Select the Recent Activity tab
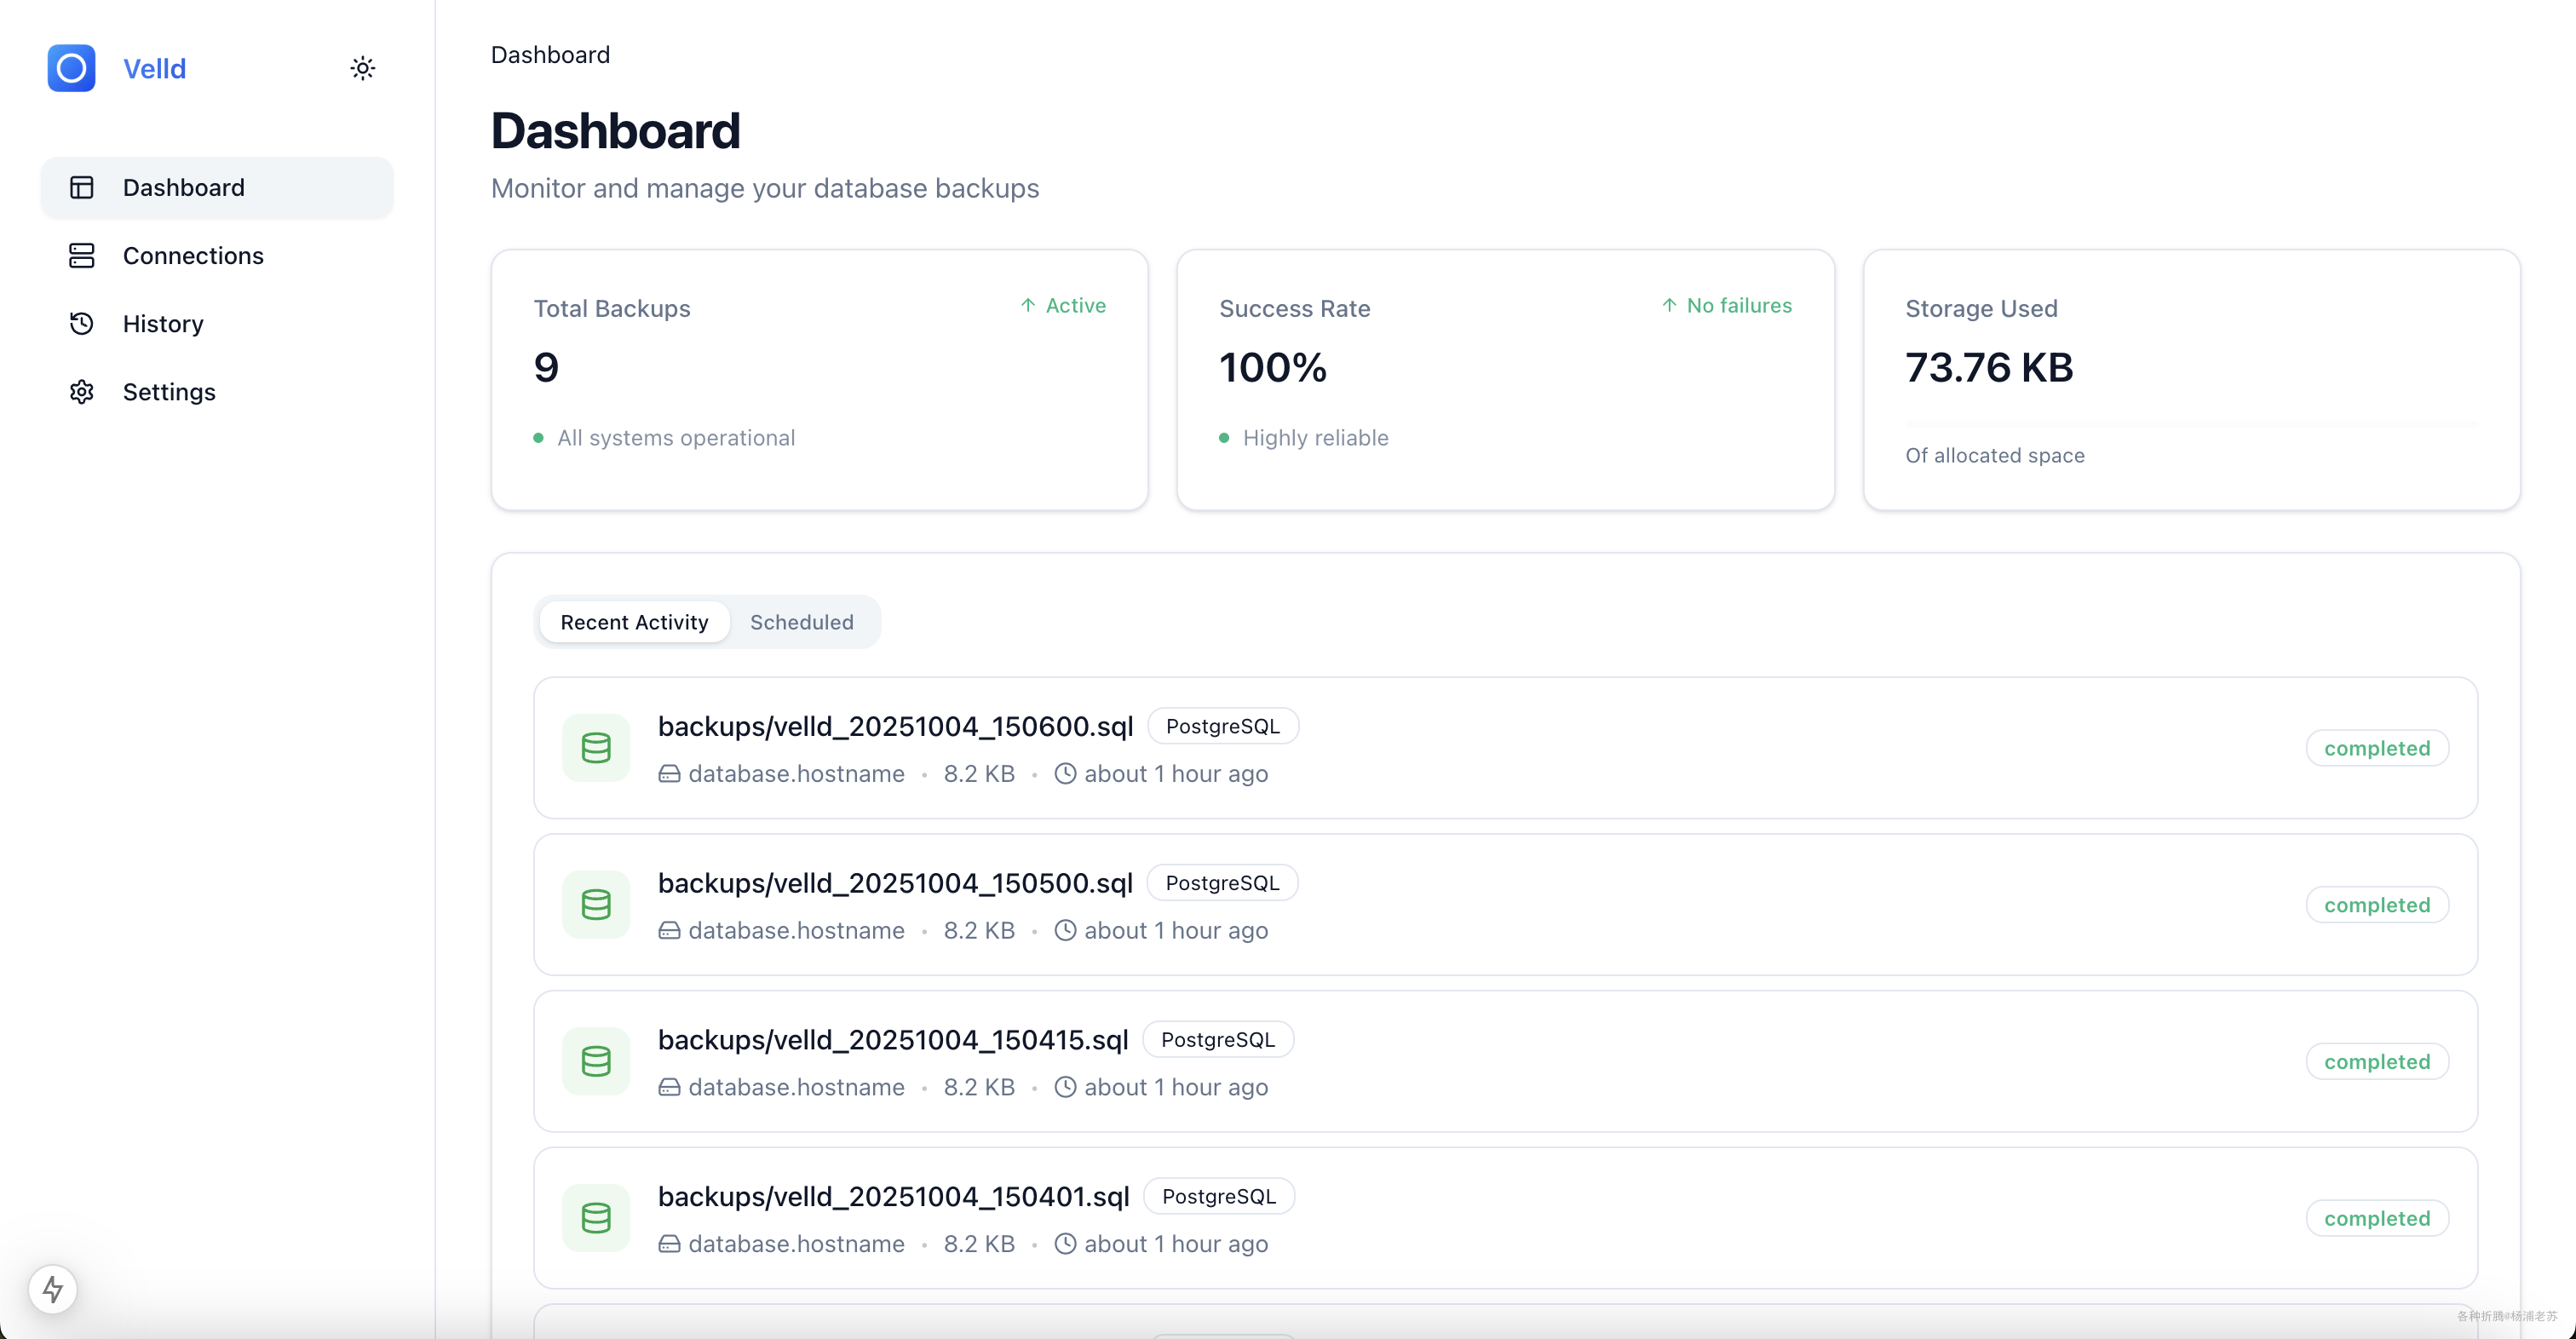 click(634, 622)
